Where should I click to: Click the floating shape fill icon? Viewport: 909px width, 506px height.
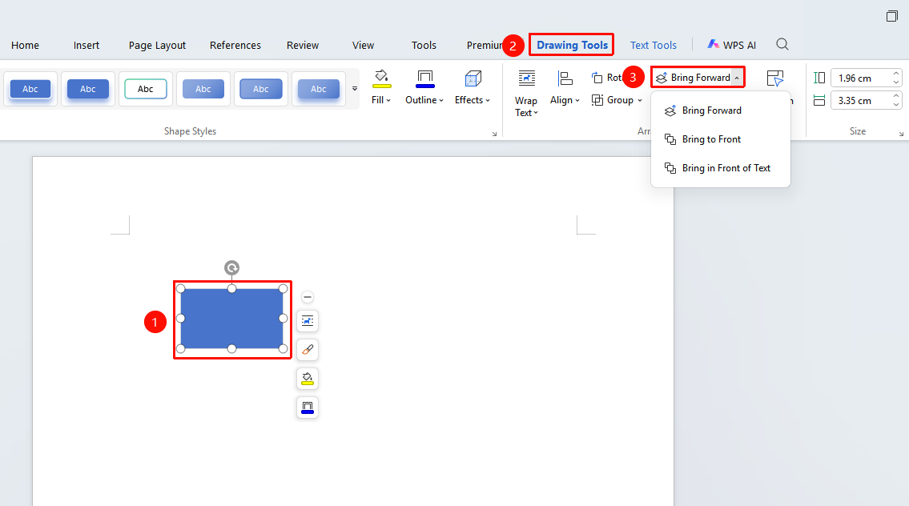point(308,379)
